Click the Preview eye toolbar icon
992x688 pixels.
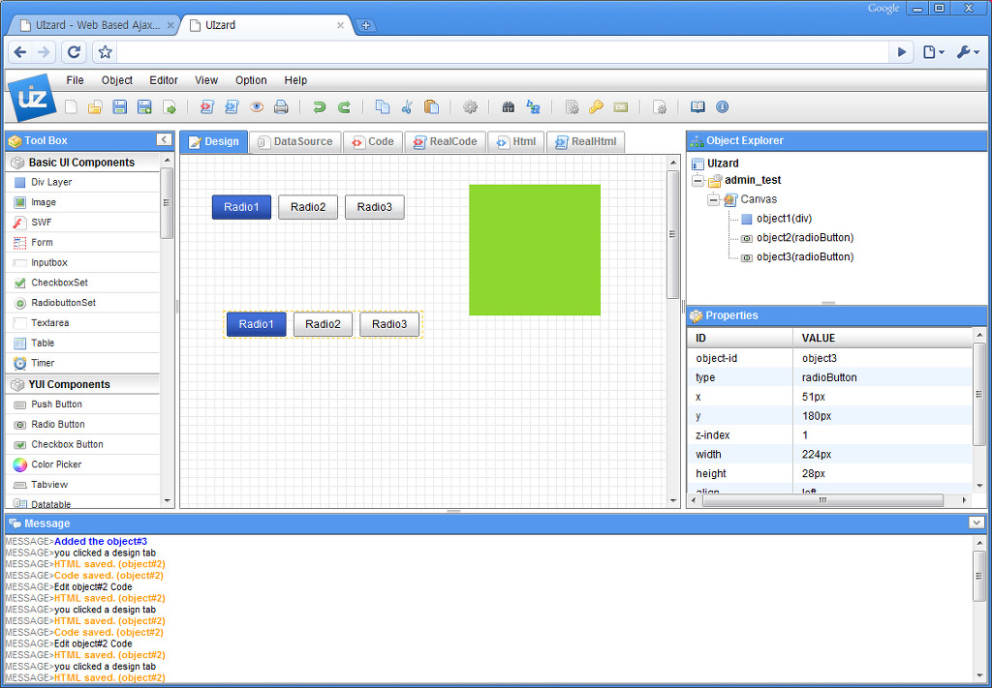pos(256,107)
